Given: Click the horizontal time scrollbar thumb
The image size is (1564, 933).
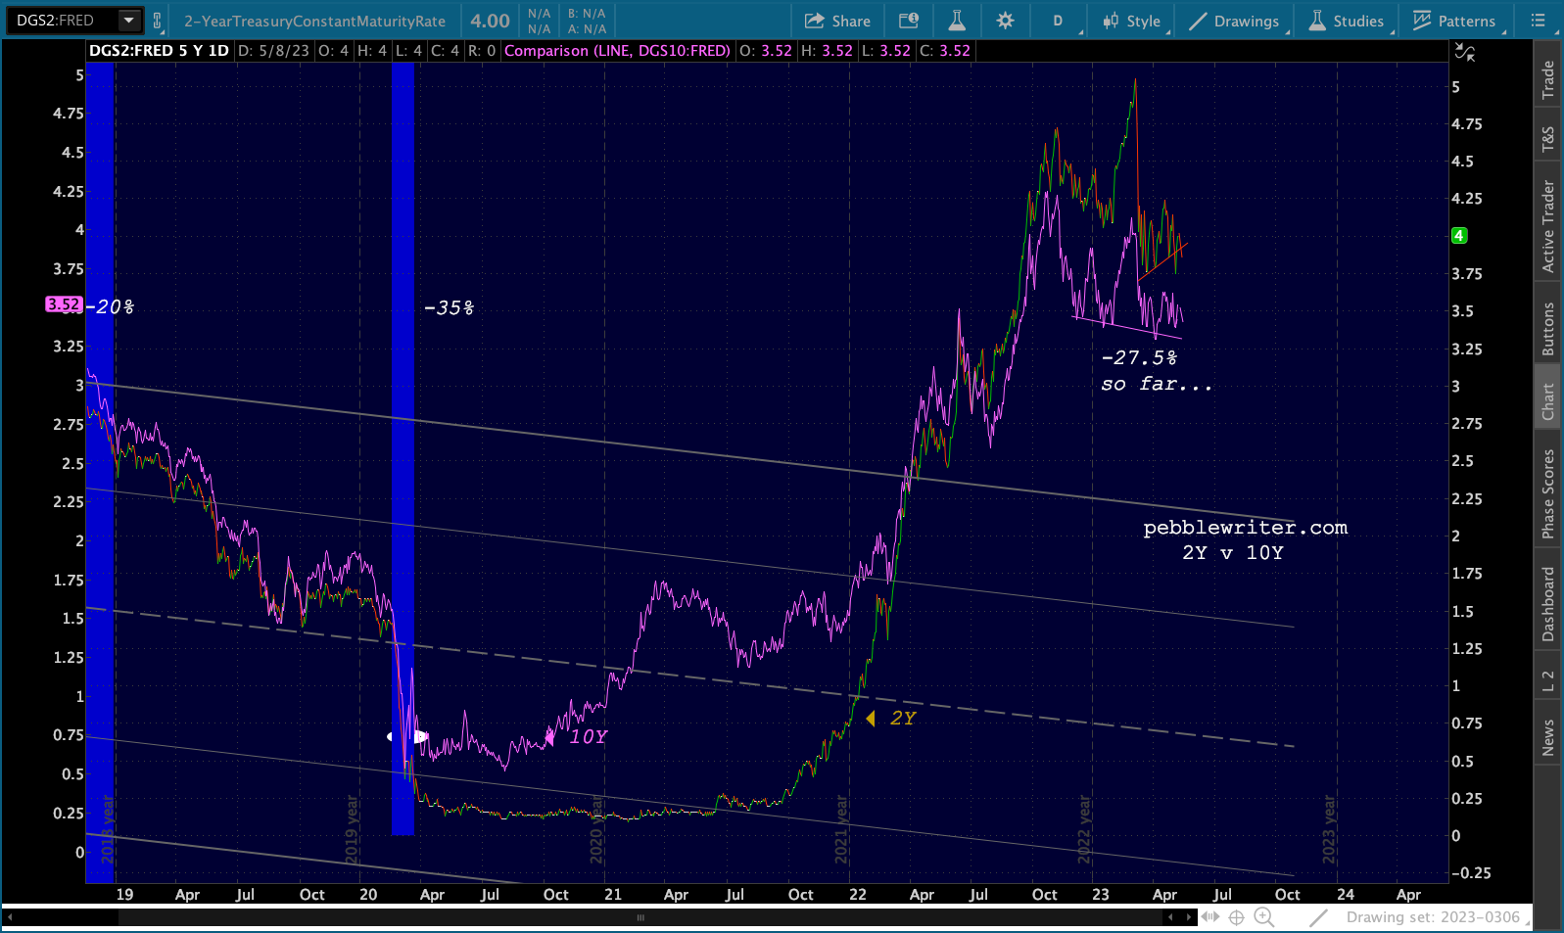Looking at the screenshot, I should [x=641, y=917].
